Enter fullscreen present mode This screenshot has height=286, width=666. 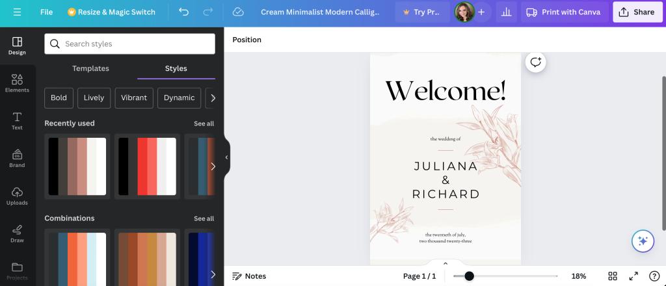pos(633,276)
